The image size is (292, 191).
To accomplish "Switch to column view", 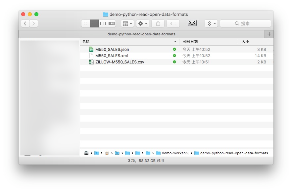I will click(103, 23).
